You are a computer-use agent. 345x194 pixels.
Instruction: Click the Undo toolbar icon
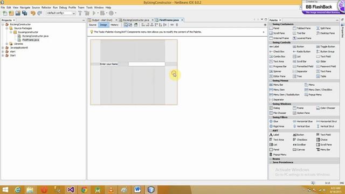pos(33,13)
